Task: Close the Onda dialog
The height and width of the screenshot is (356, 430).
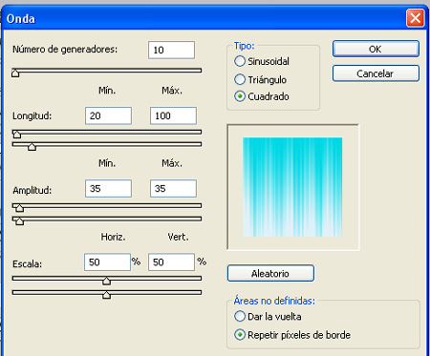Action: [416, 18]
